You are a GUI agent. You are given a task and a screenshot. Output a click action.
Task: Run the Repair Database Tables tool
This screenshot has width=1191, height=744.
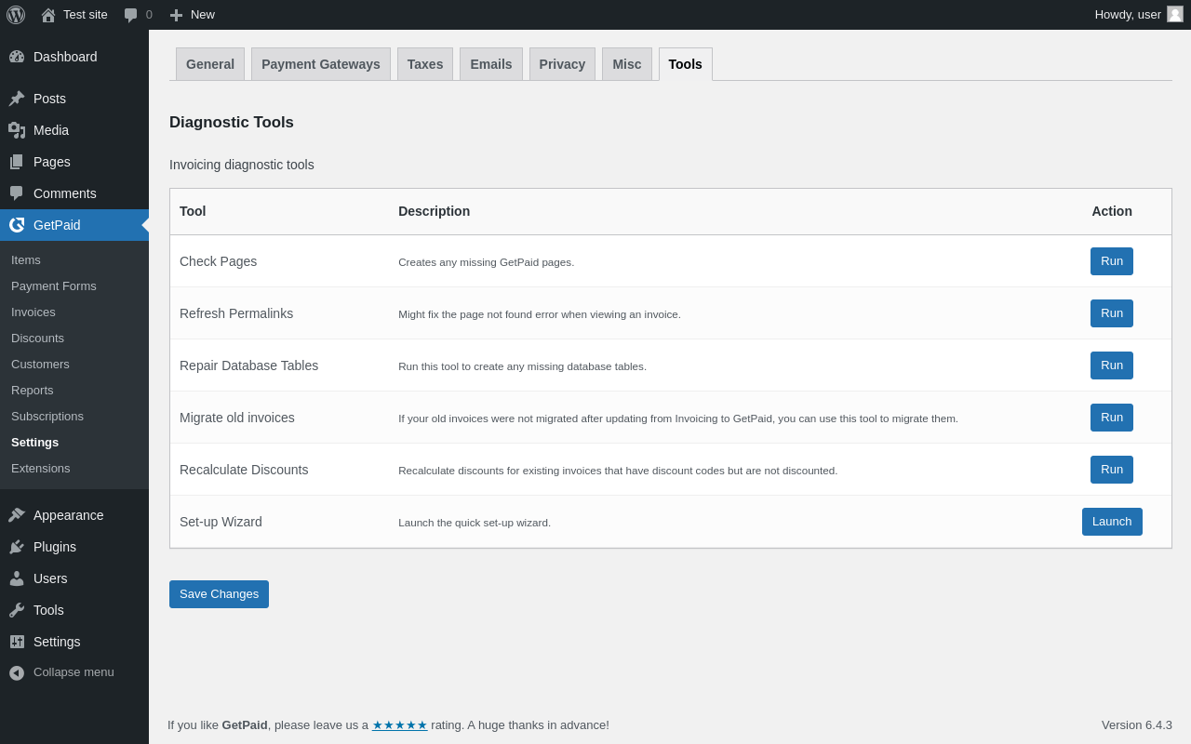pyautogui.click(x=1111, y=365)
